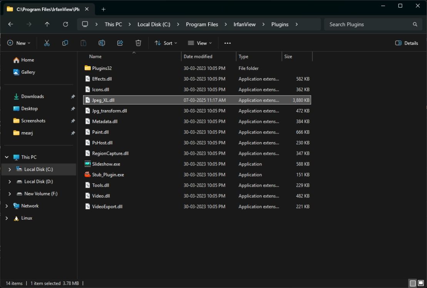Open the See more ellipsis menu
427x288 pixels.
pos(227,43)
